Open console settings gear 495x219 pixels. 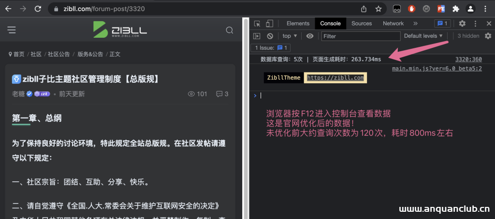click(488, 36)
